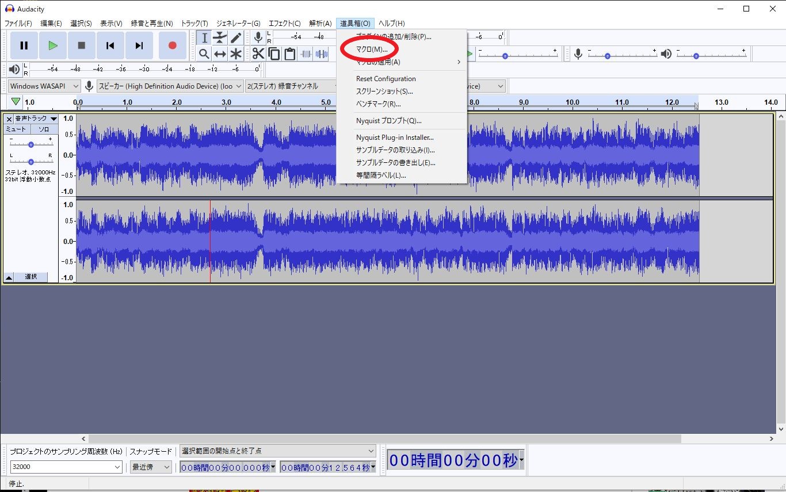Open the 音声トラック track dropdown menu
This screenshot has height=492, width=786.
[36, 119]
